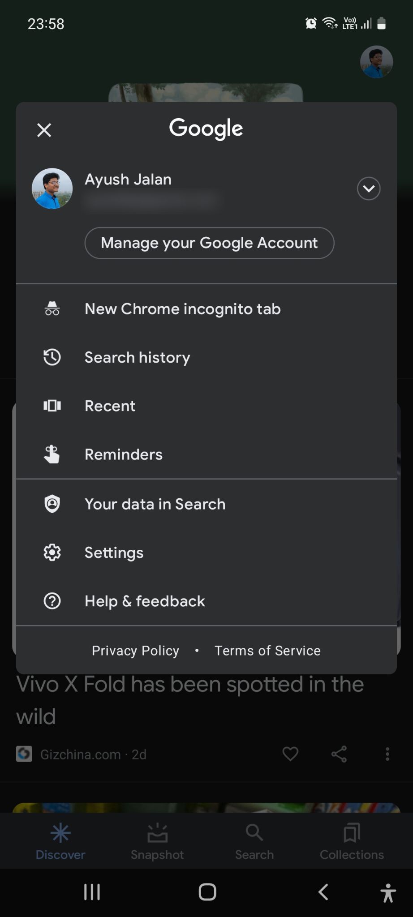The width and height of the screenshot is (413, 917).
Task: Tap the Search history clock icon
Action: point(52,357)
